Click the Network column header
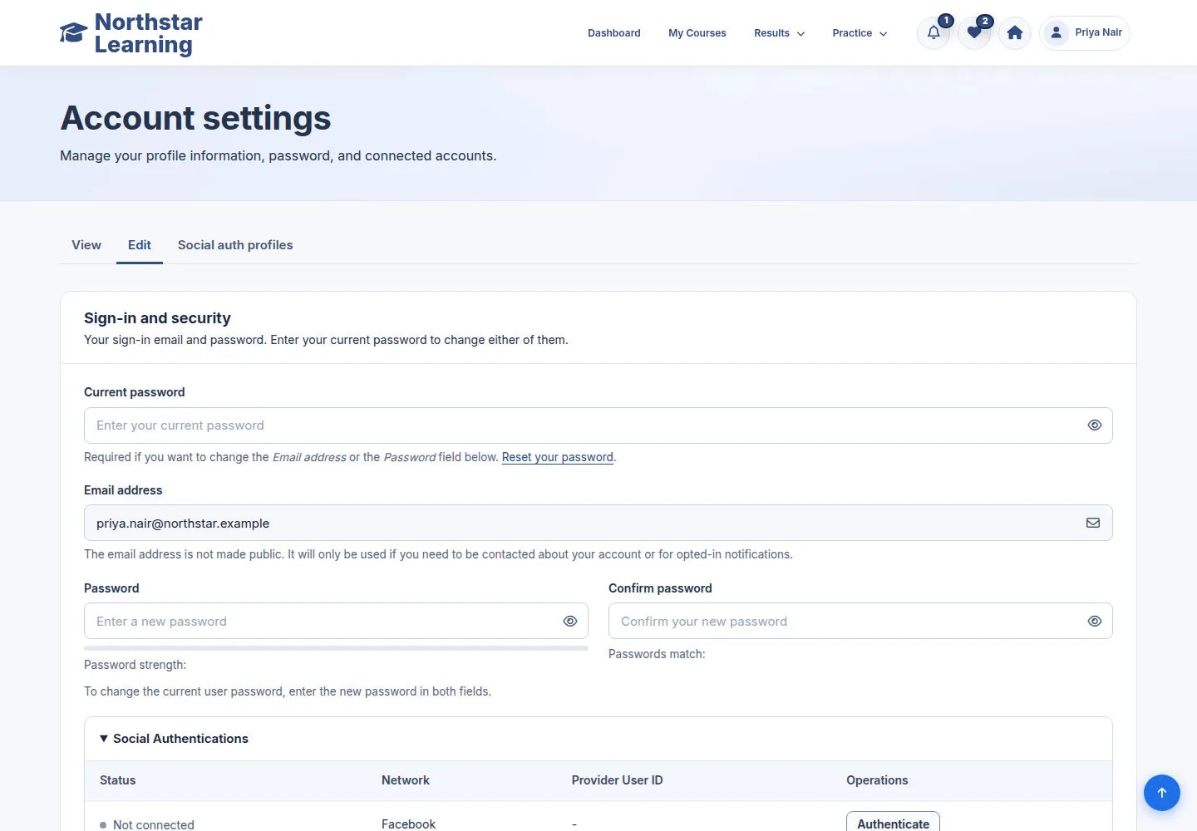The height and width of the screenshot is (831, 1197). pyautogui.click(x=406, y=780)
